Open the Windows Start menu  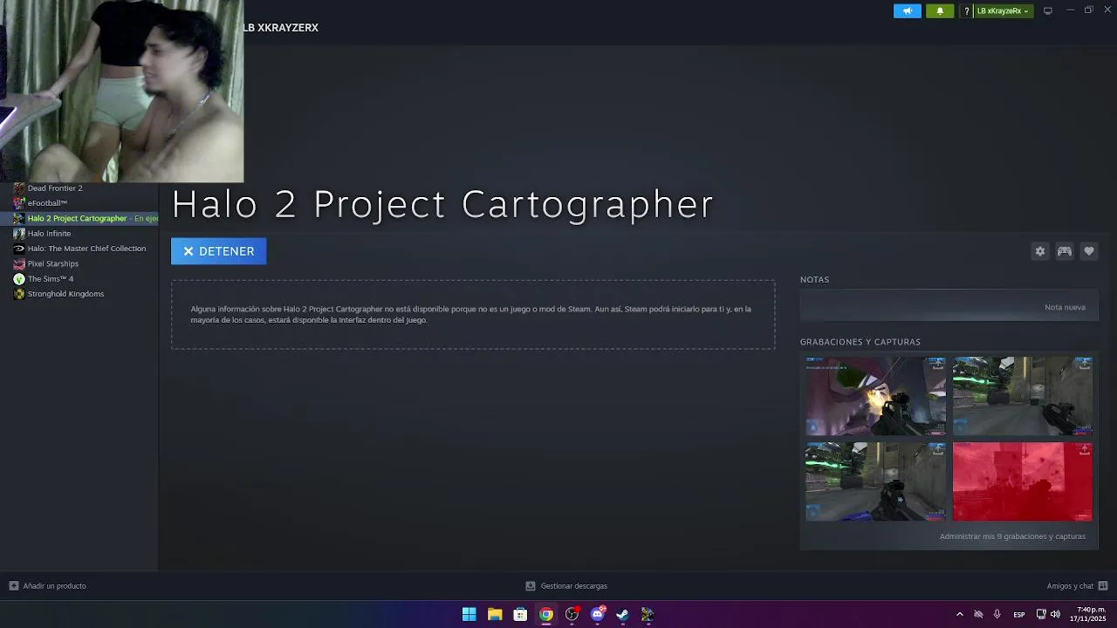[469, 614]
